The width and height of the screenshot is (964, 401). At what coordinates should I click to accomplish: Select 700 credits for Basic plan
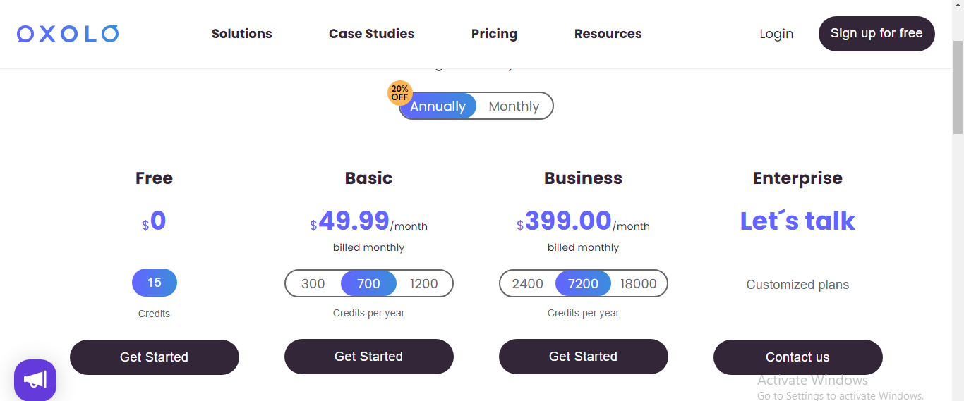pyautogui.click(x=368, y=284)
